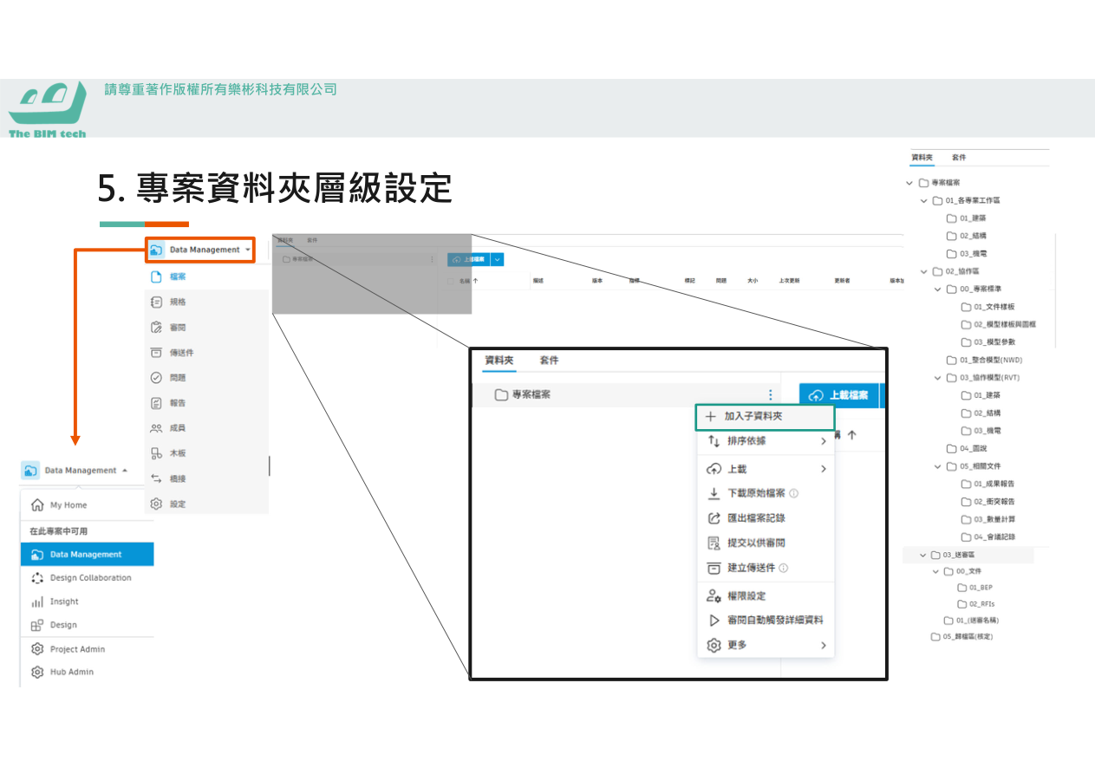Select 專案檔案 folder in enlarged panel
1095x774 pixels.
[x=523, y=394]
